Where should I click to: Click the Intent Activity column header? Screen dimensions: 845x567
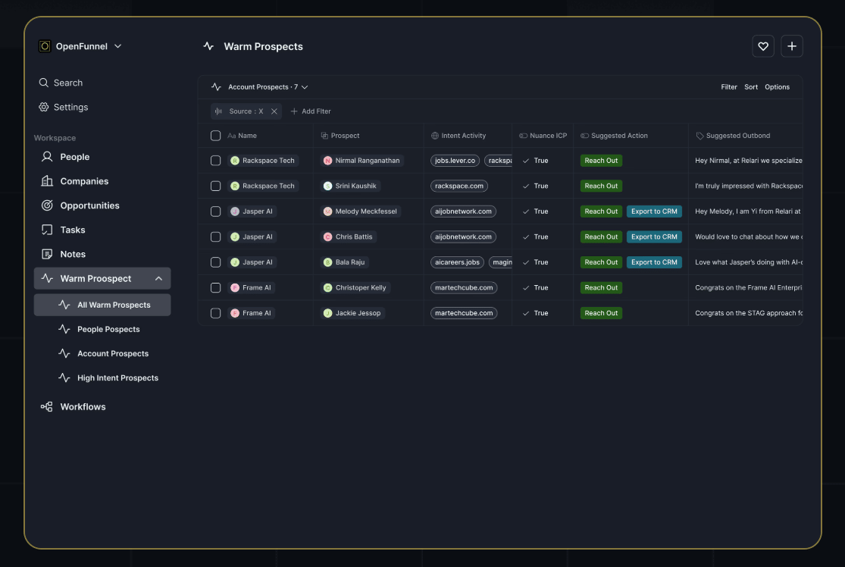click(458, 136)
